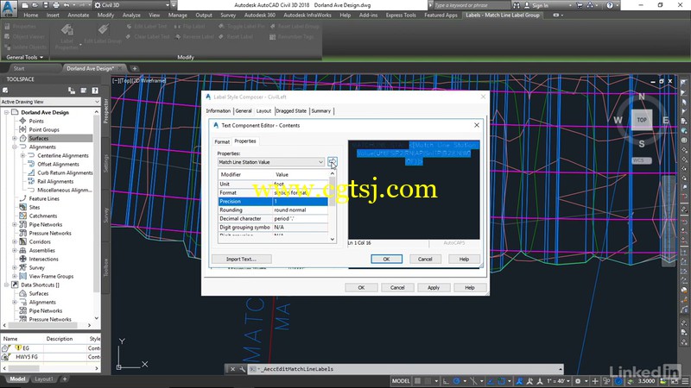Viewport: 691px width, 388px height.
Task: Click in the text editor preview area
Action: pyautogui.click(x=414, y=190)
